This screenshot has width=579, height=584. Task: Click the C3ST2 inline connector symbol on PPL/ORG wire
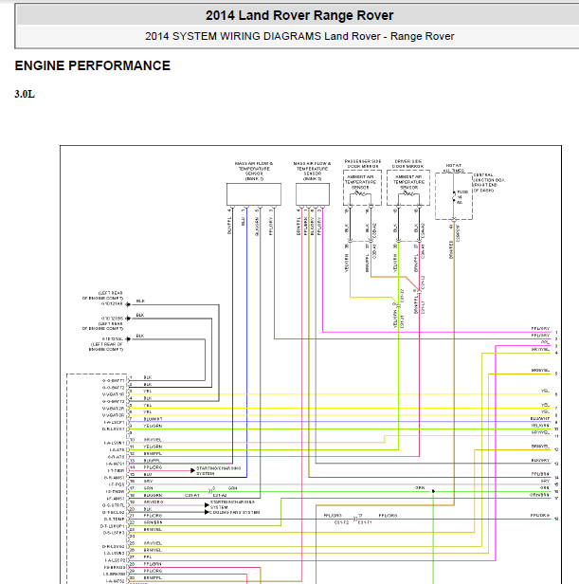pyautogui.click(x=355, y=519)
